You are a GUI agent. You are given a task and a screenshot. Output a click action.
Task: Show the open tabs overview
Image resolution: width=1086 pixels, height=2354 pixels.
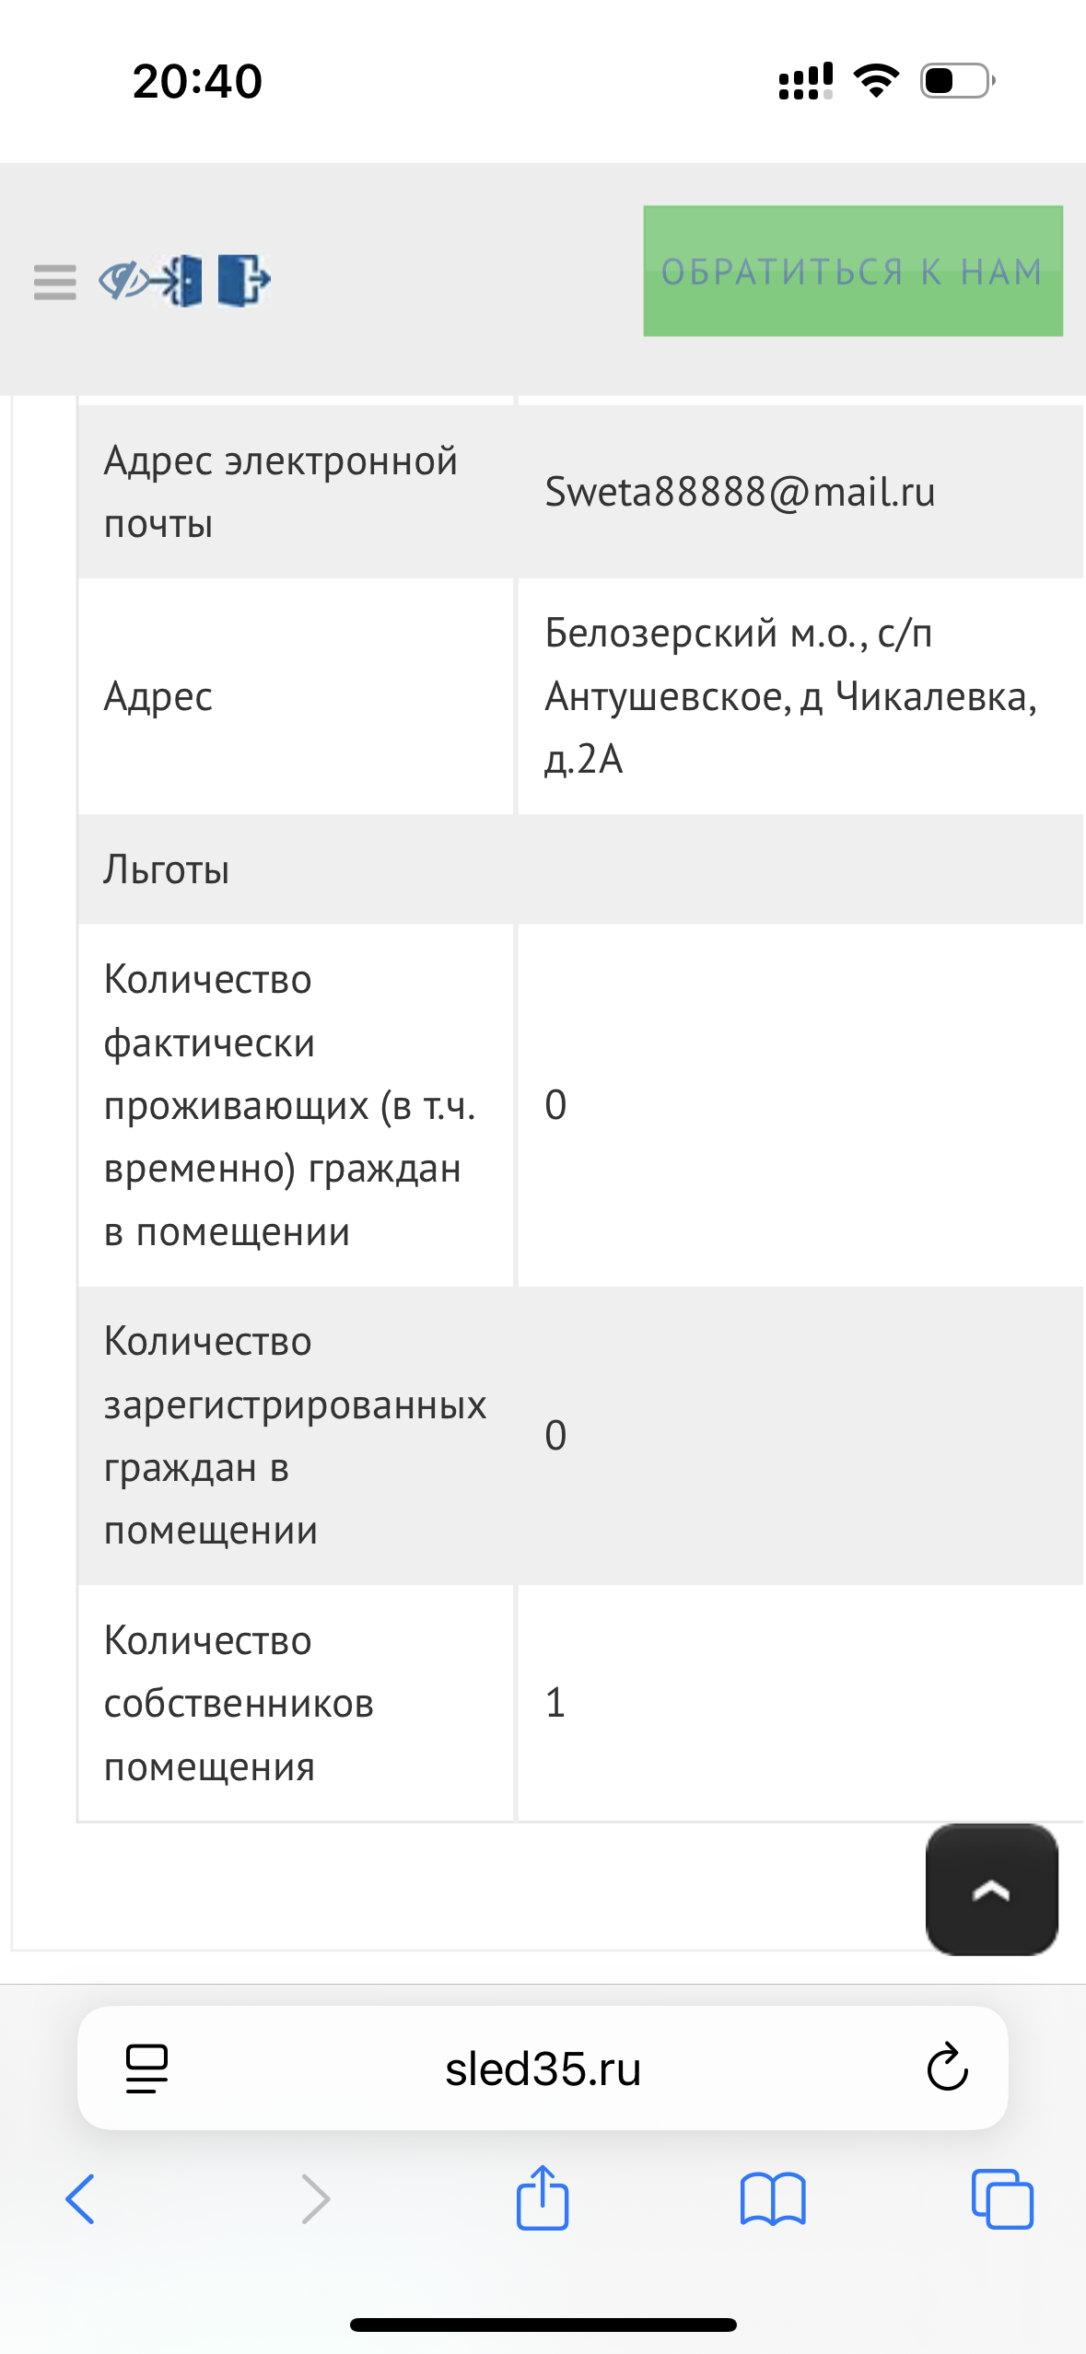pos(1002,2199)
